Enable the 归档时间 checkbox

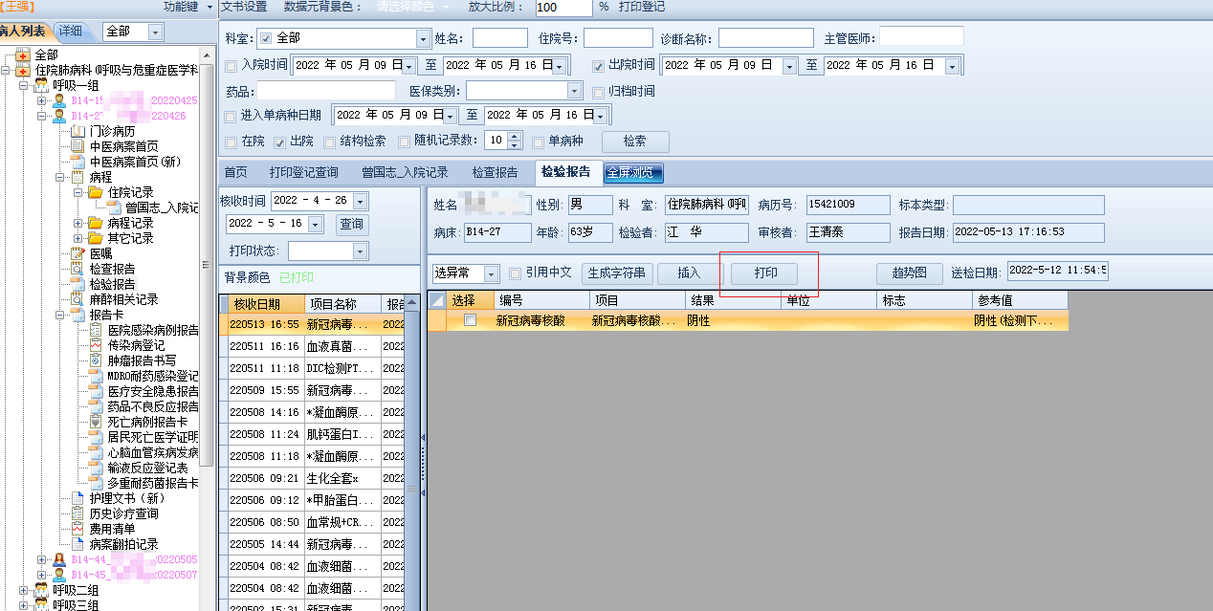pyautogui.click(x=599, y=92)
